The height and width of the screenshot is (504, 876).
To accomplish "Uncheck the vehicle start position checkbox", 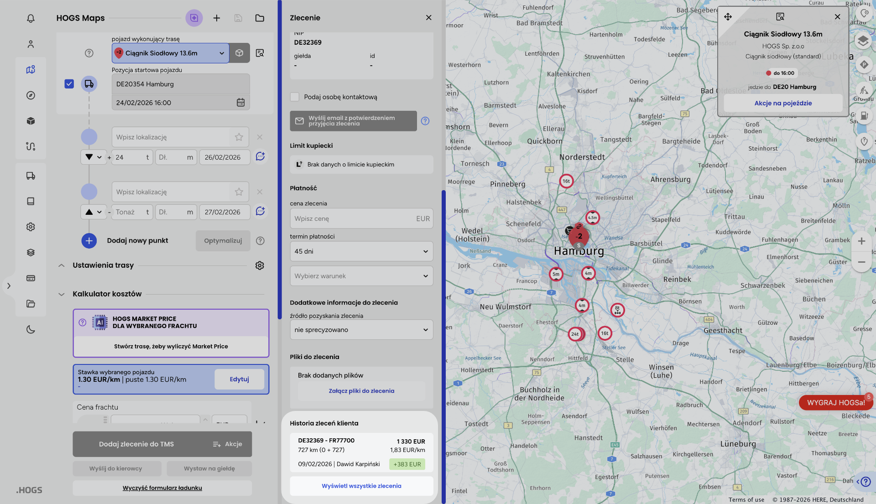I will (x=69, y=84).
